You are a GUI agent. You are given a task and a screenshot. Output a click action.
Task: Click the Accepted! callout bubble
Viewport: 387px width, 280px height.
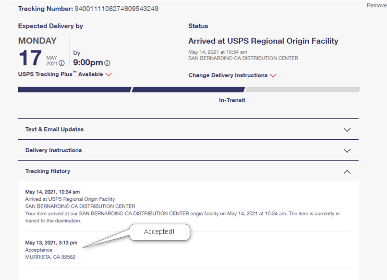tap(159, 232)
